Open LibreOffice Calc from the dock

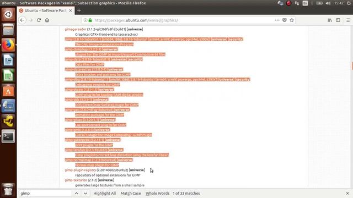8,75
